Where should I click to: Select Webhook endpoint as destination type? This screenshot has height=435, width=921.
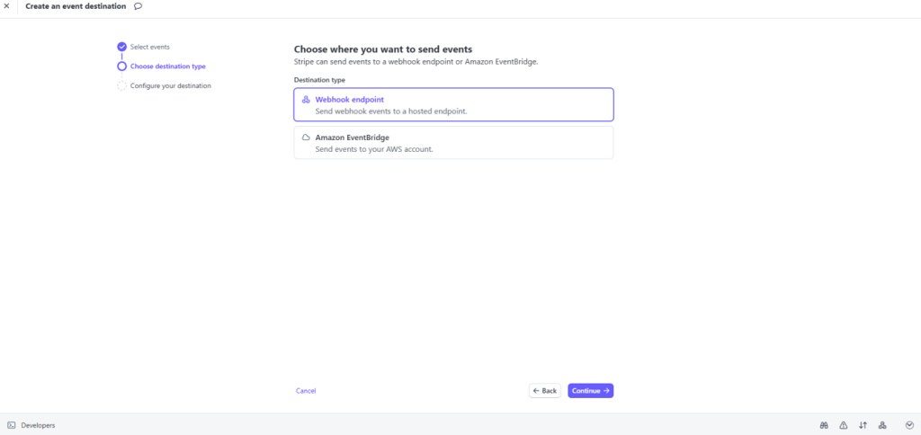pyautogui.click(x=453, y=104)
